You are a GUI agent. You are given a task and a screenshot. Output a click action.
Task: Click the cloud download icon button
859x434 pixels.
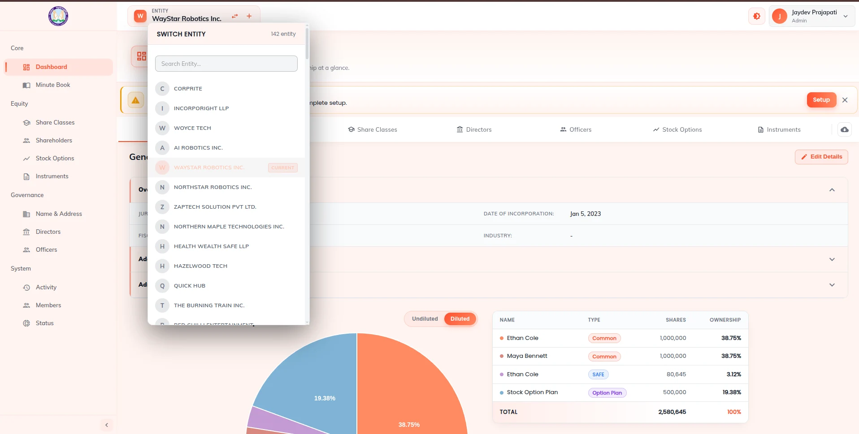pyautogui.click(x=845, y=129)
